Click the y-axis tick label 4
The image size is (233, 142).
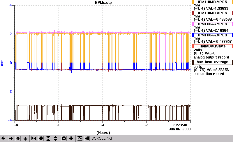click(x=10, y=5)
